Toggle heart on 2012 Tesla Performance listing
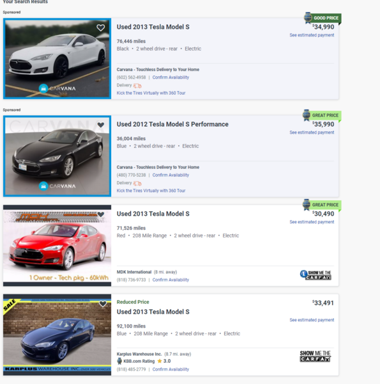 tap(101, 125)
